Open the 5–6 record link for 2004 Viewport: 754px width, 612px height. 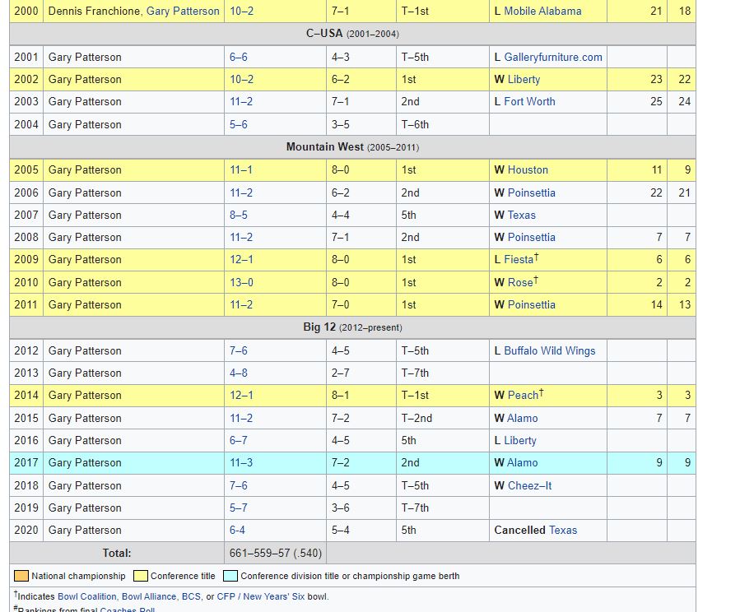pos(239,124)
